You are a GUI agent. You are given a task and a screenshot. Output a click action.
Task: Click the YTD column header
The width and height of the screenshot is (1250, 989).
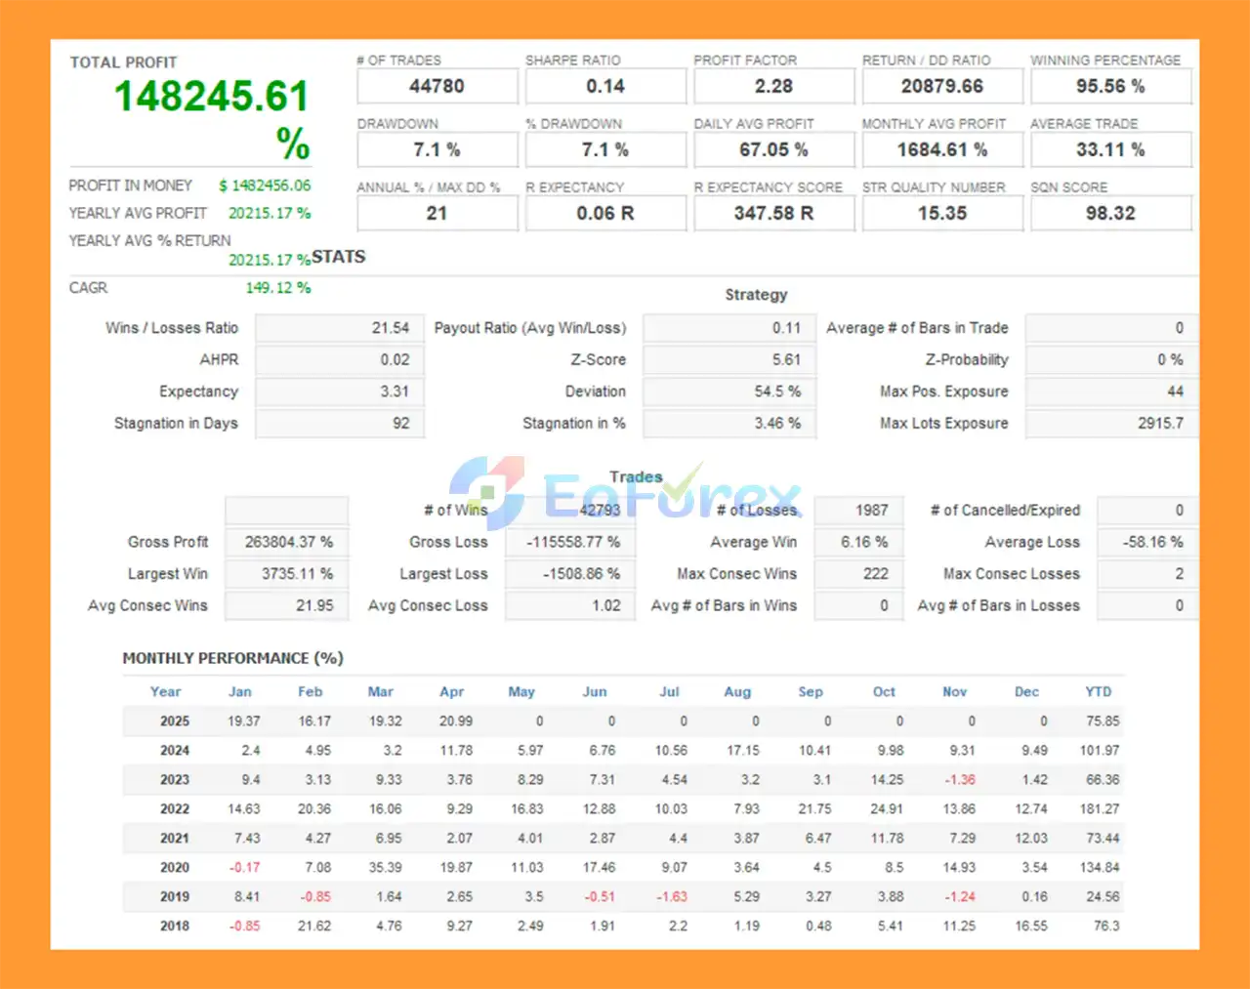[1099, 691]
